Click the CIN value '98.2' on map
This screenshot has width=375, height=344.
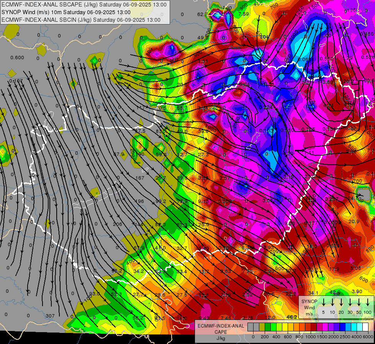[x=117, y=271]
